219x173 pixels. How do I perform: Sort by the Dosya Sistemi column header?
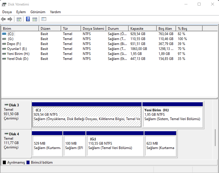click(x=94, y=28)
